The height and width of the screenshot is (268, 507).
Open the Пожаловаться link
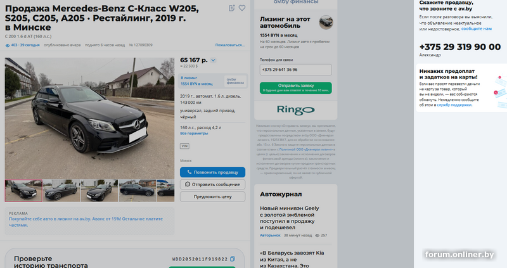(x=230, y=45)
